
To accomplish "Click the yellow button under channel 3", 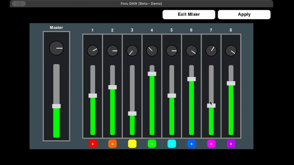I will (132, 144).
